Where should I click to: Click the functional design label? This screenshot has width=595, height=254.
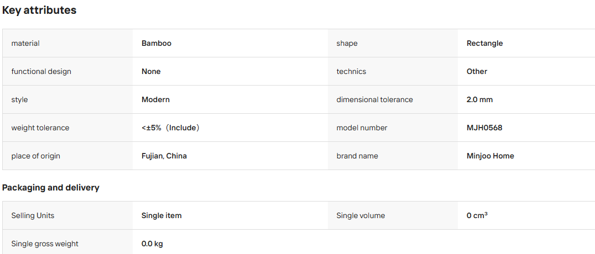(41, 71)
